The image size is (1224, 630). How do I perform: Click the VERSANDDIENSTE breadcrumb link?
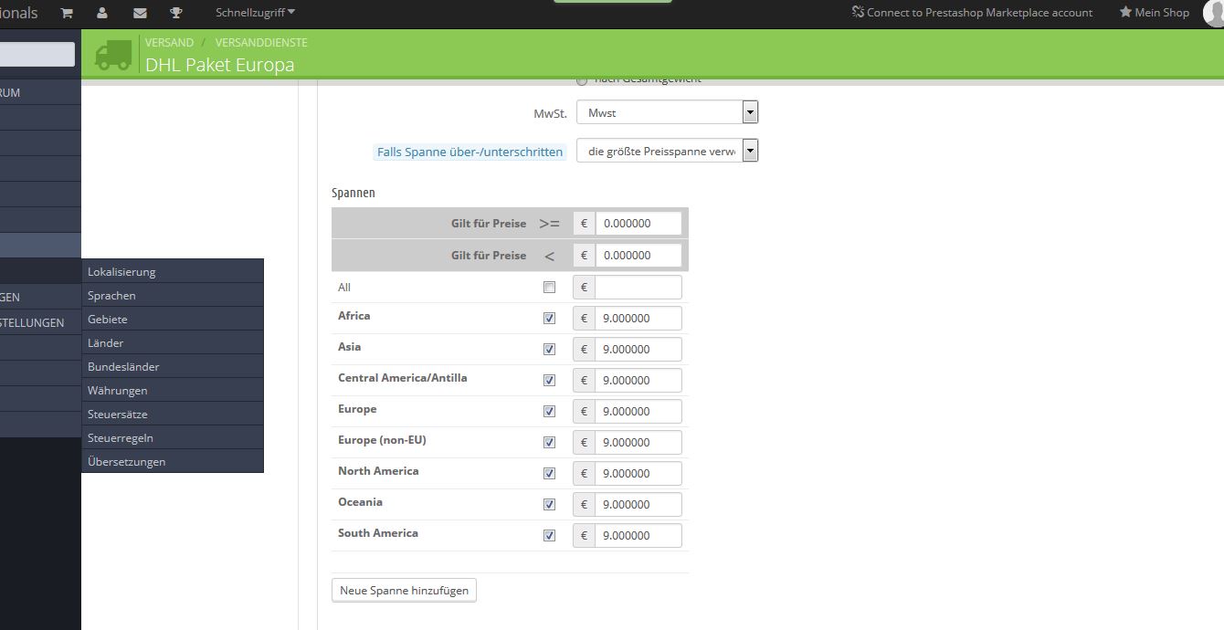pos(261,43)
